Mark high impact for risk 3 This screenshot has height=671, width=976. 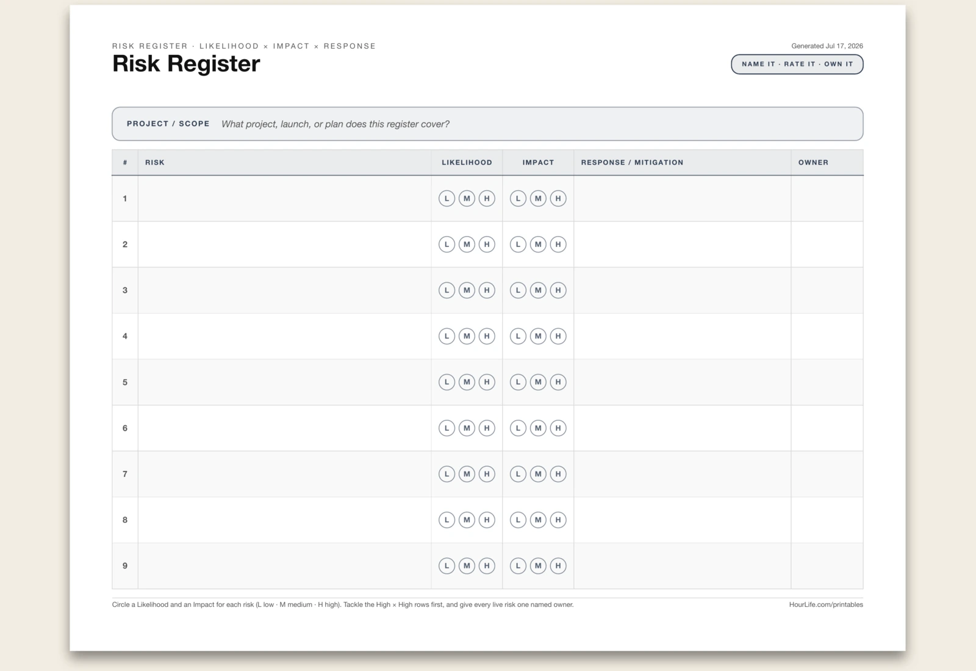pos(558,290)
